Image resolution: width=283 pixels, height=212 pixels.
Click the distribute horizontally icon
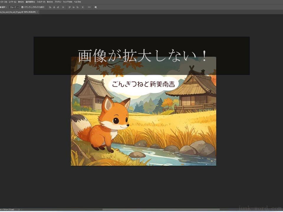click(x=83, y=7)
